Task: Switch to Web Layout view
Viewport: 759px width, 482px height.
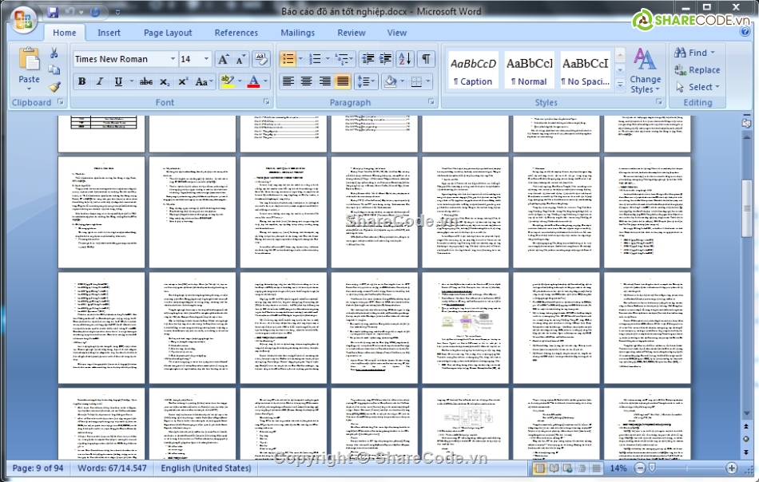Action: pos(567,468)
